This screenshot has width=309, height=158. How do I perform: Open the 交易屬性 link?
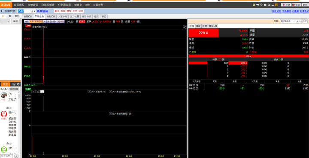pos(286,11)
